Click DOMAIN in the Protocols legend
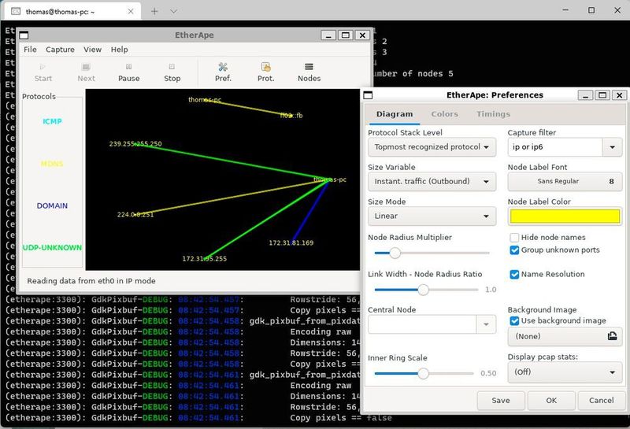 click(x=52, y=205)
